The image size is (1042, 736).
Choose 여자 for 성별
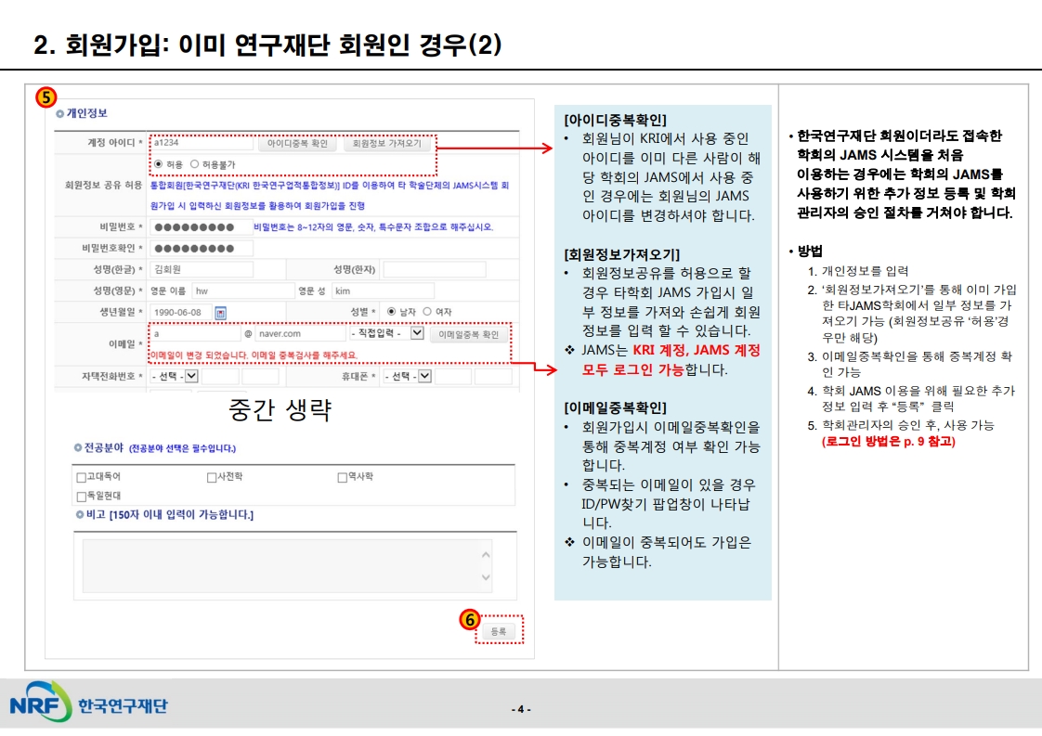tap(427, 312)
